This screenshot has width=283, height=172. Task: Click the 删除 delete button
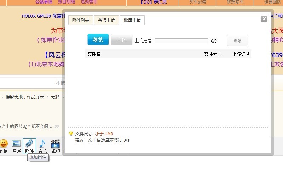point(237,41)
